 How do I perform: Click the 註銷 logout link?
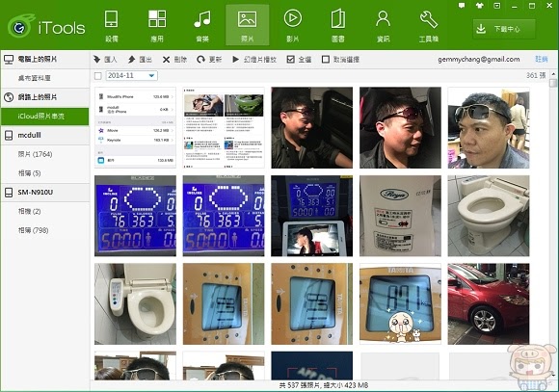542,59
